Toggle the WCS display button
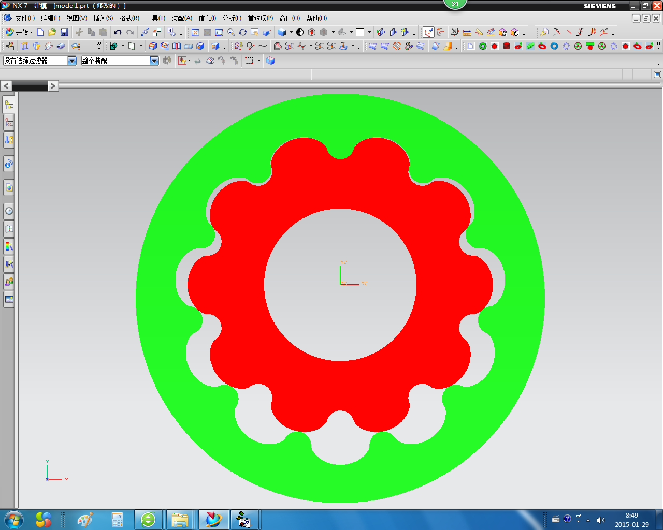Image resolution: width=663 pixels, height=530 pixels. pyautogui.click(x=429, y=32)
